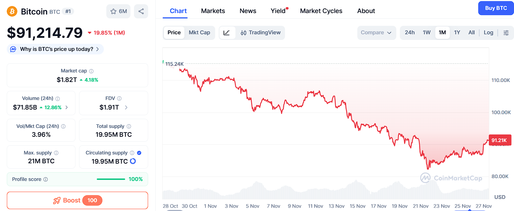Click the star watchlist icon
Screen dimensions: 514x211
pos(113,11)
